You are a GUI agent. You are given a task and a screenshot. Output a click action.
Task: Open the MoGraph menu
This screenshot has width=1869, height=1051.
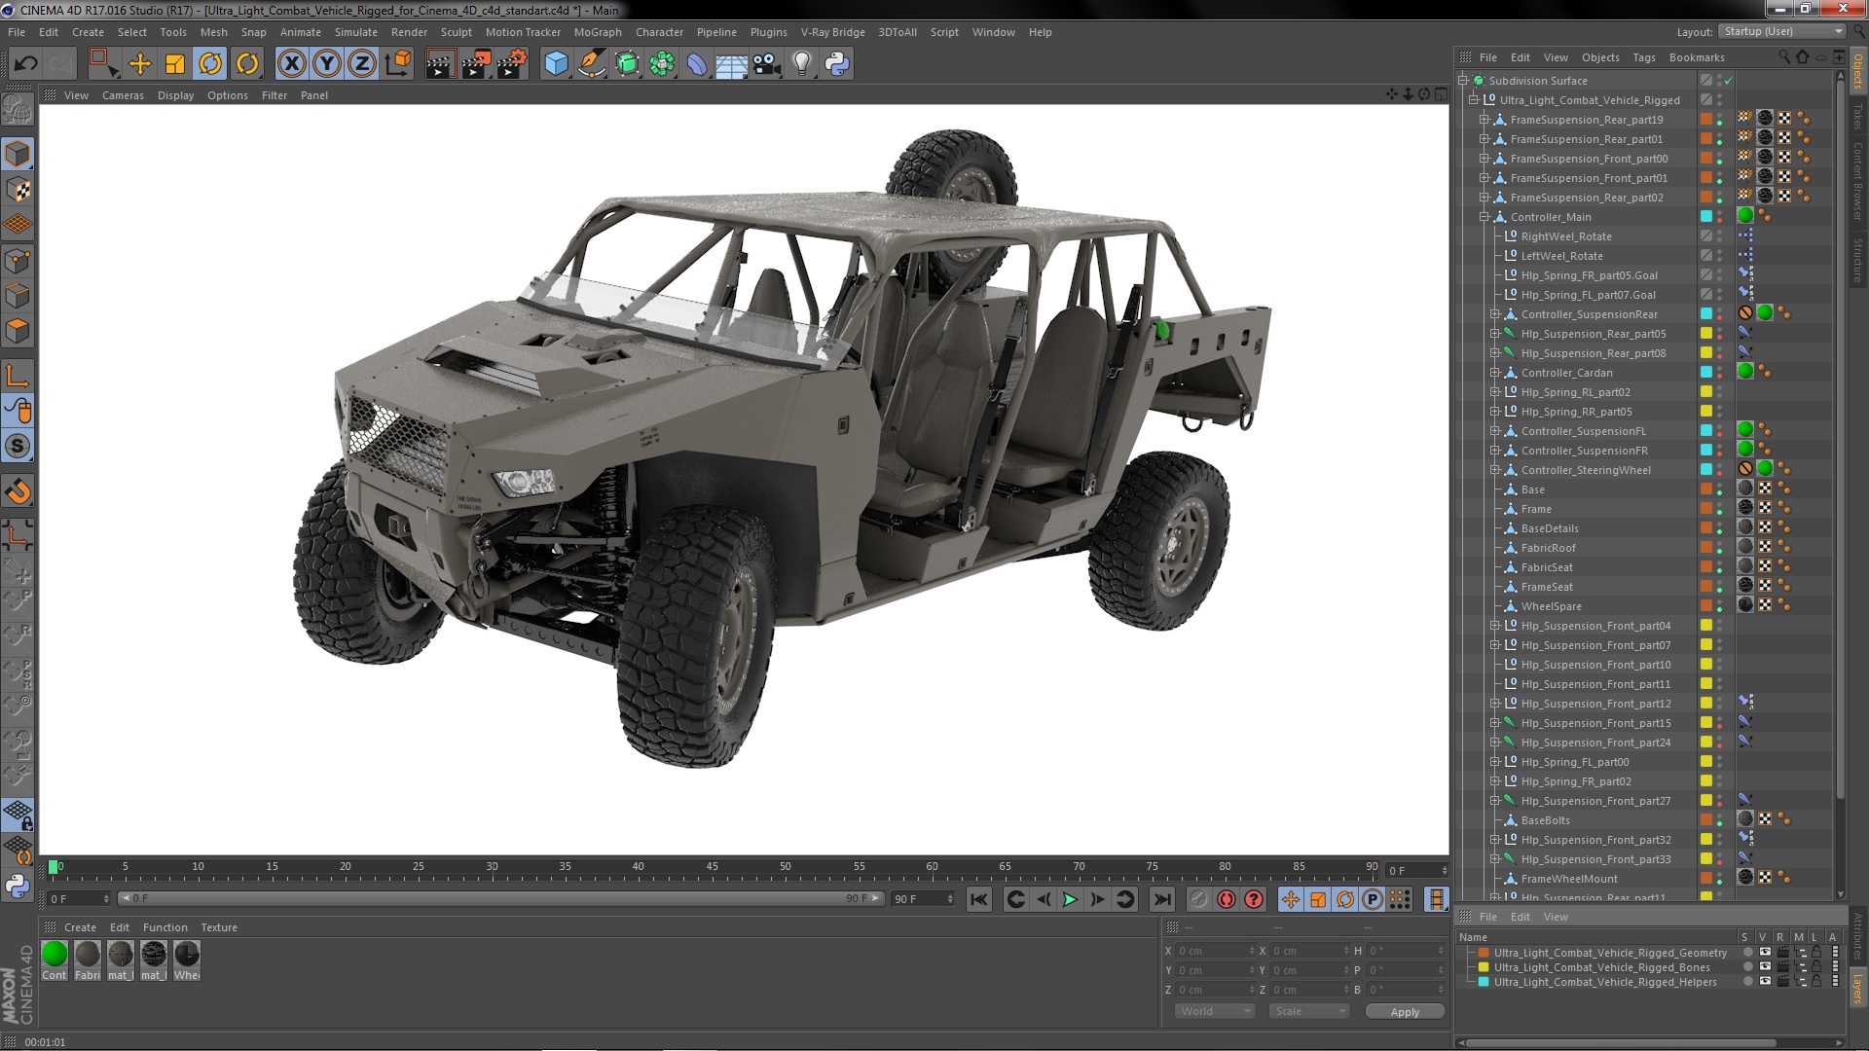597,32
